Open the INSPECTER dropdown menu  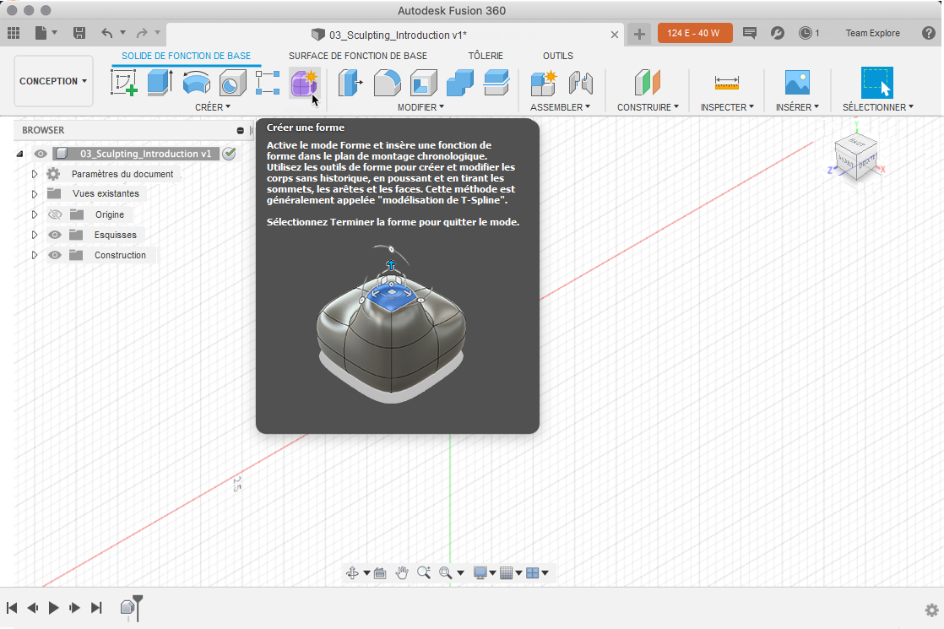(727, 107)
